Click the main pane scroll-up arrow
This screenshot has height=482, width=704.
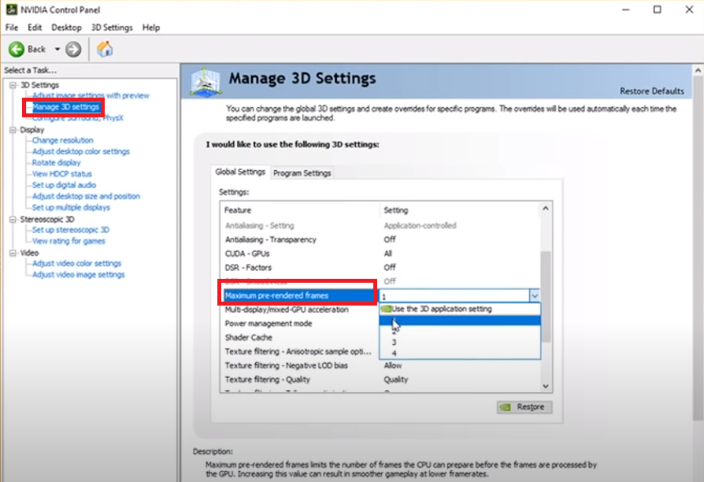point(698,71)
